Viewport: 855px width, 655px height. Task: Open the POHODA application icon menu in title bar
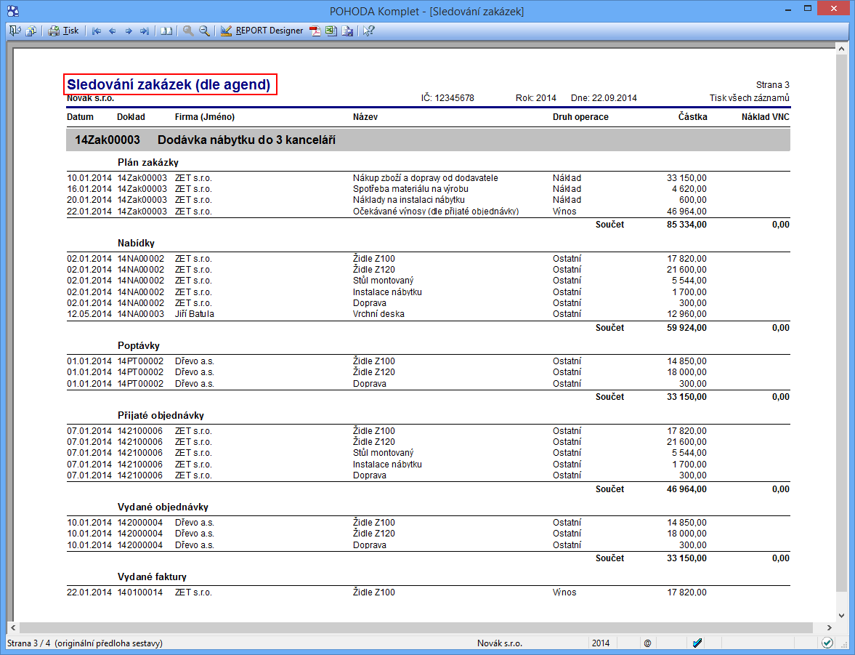coord(13,11)
